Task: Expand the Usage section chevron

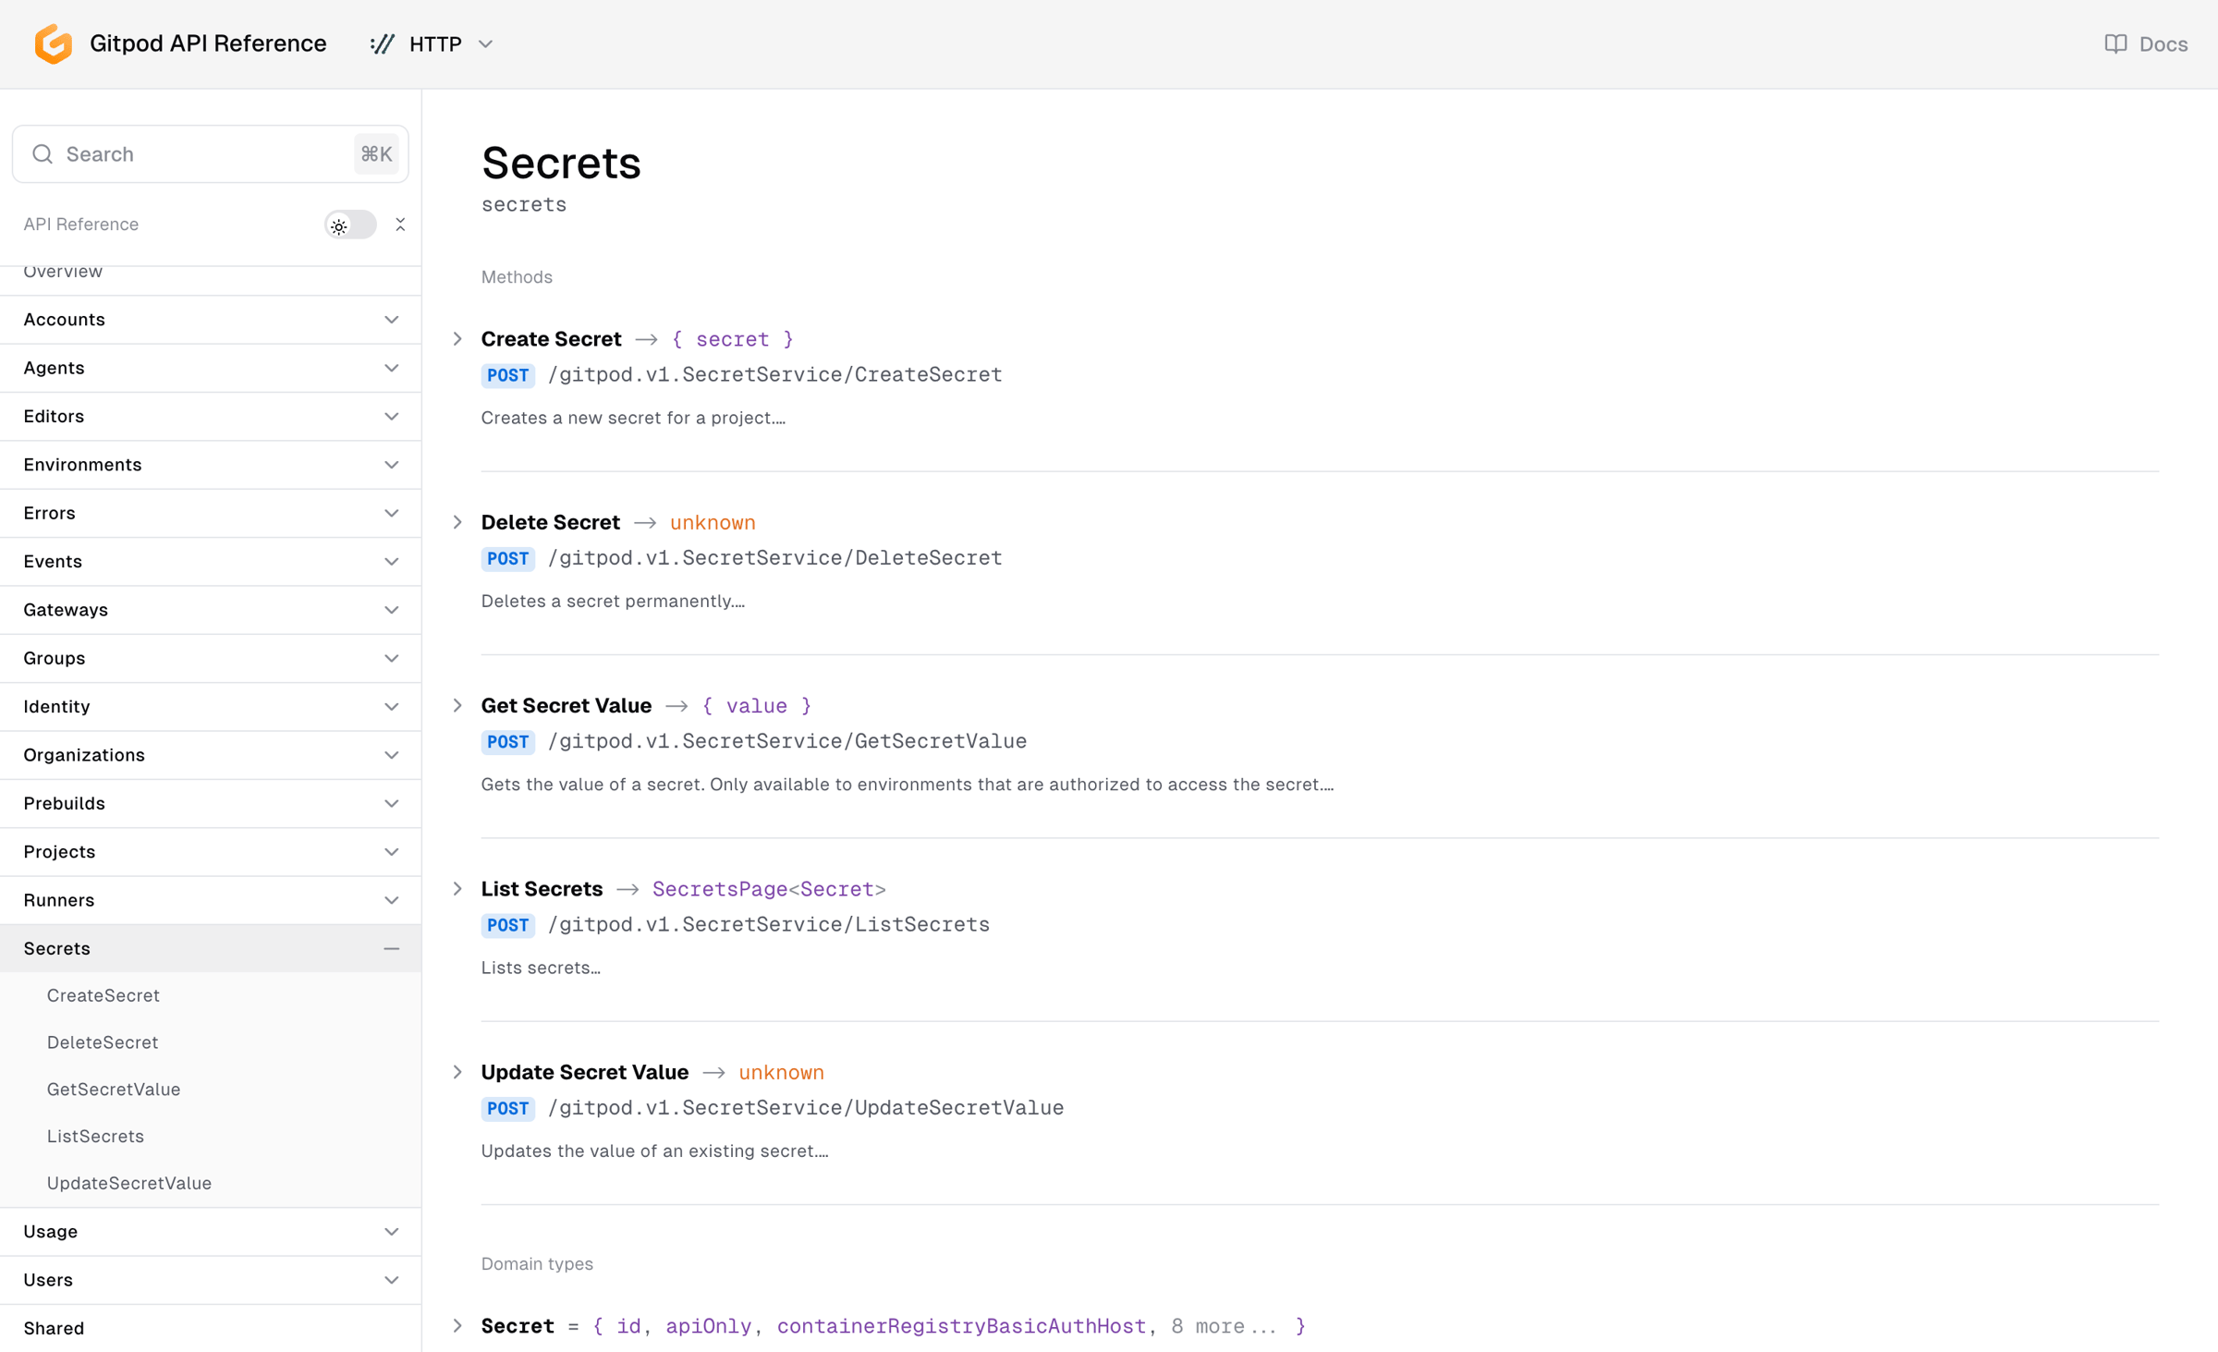Action: (x=391, y=1232)
